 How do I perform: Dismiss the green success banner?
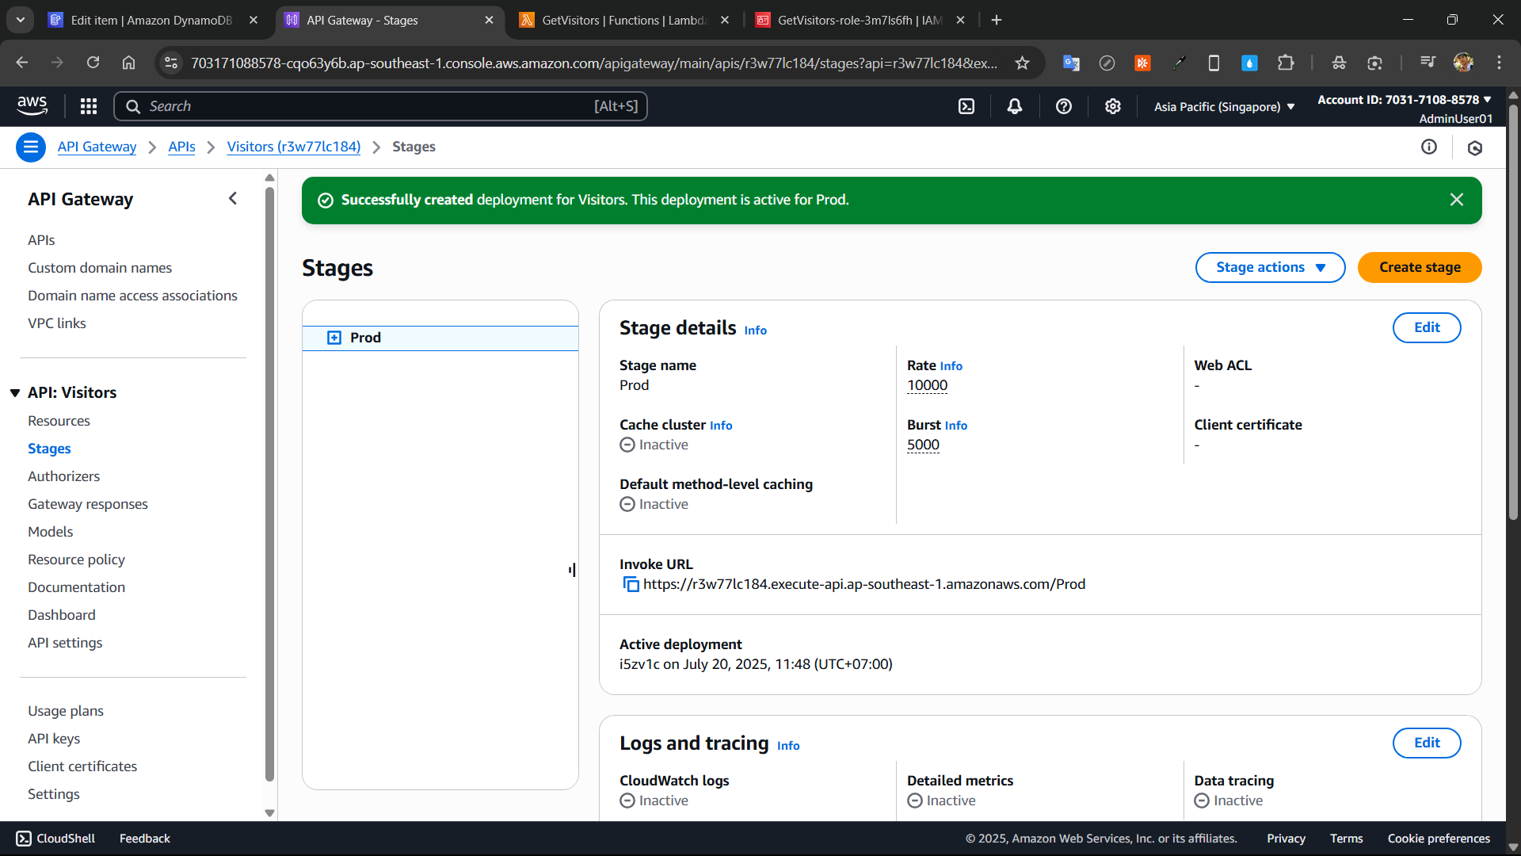pos(1457,200)
